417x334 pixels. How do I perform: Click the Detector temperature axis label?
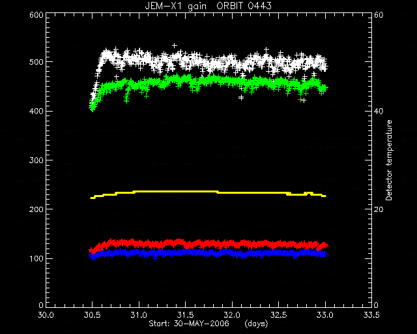tap(389, 160)
